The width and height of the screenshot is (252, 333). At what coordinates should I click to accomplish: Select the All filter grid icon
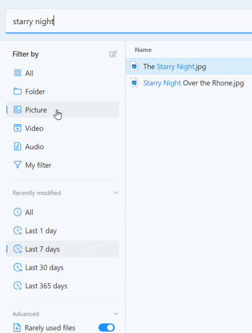[x=17, y=73]
